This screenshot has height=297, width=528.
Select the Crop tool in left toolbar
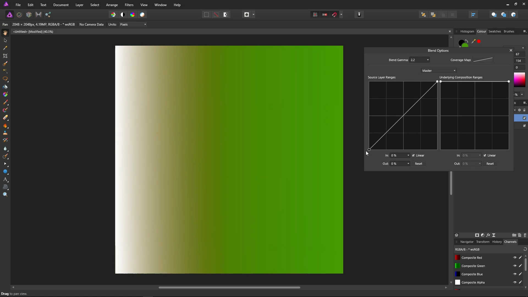pos(5,56)
